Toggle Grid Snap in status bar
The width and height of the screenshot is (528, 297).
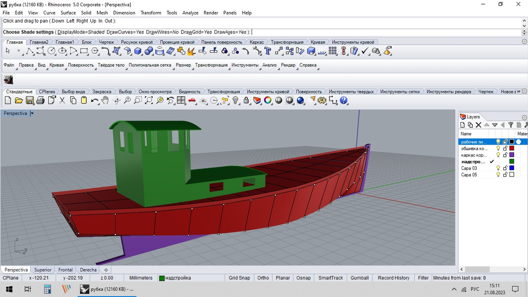coord(239,278)
